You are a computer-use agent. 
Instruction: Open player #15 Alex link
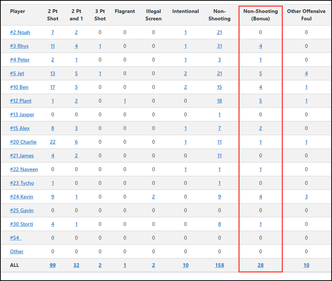pos(20,128)
